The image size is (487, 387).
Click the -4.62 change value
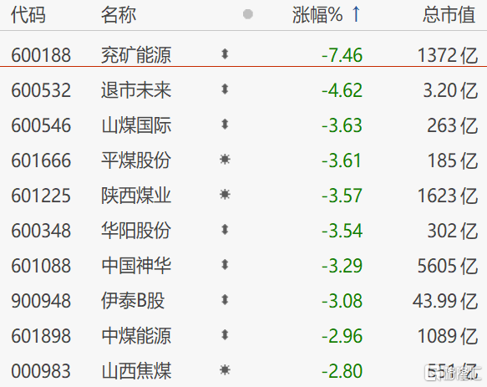click(x=342, y=90)
